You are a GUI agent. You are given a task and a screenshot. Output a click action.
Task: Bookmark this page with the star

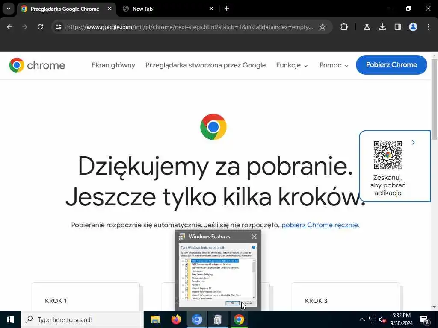(323, 27)
